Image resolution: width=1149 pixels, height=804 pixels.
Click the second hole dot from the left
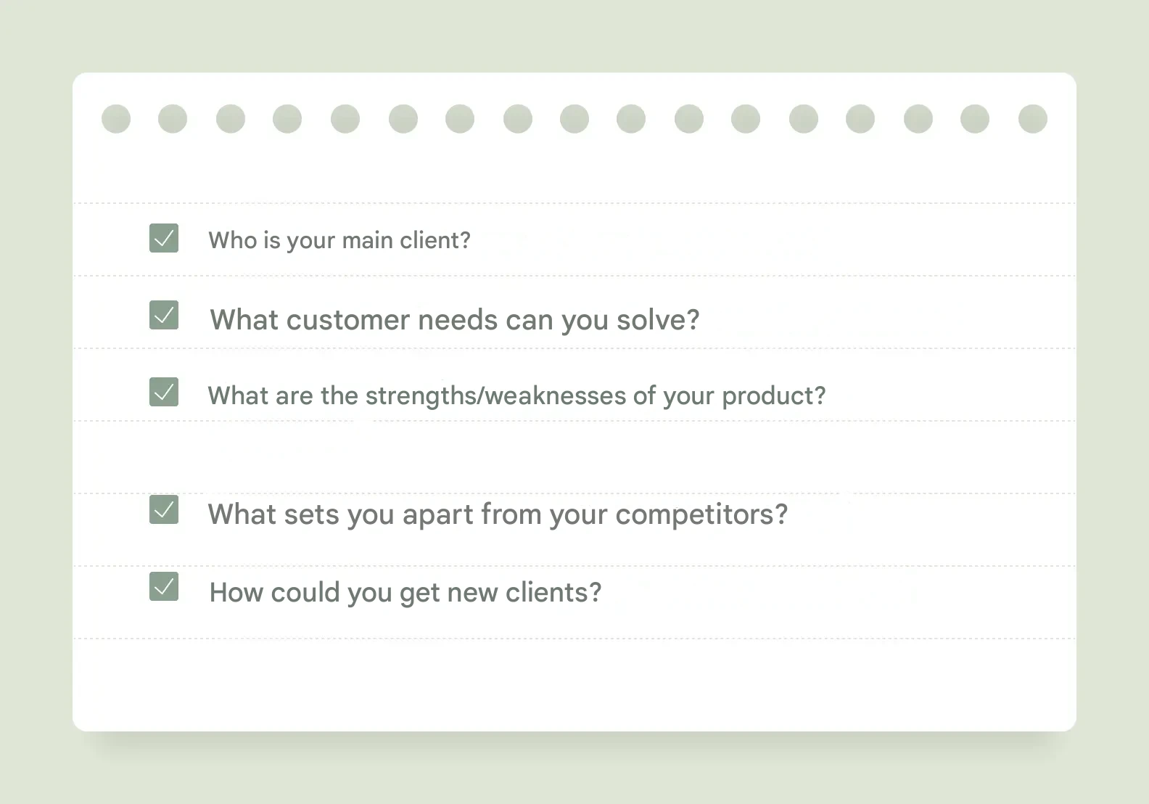coord(173,119)
